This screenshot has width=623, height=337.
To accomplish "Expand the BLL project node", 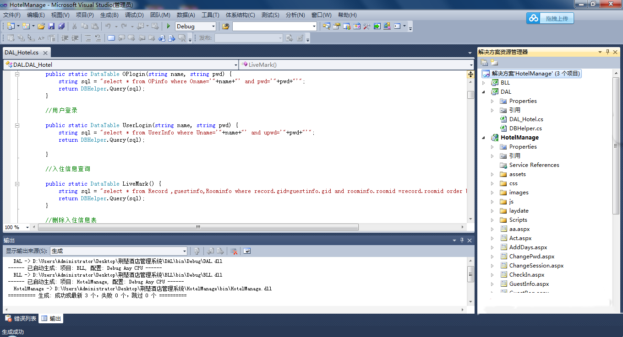I will click(x=483, y=83).
